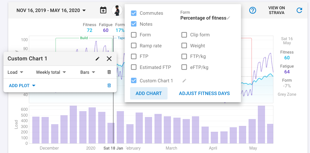
Task: Delete chart using bottom trash icon
Action: (x=109, y=85)
